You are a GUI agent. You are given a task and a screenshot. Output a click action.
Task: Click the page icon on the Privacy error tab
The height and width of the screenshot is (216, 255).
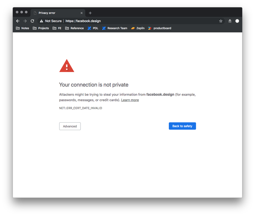point(35,13)
